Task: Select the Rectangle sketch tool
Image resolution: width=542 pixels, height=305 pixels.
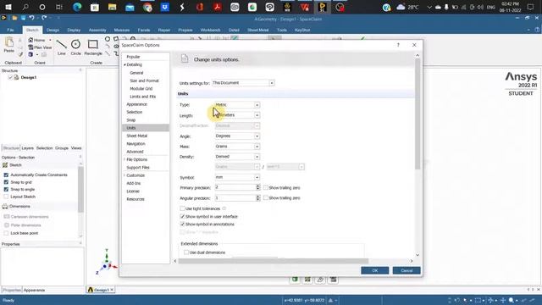Action: click(93, 47)
